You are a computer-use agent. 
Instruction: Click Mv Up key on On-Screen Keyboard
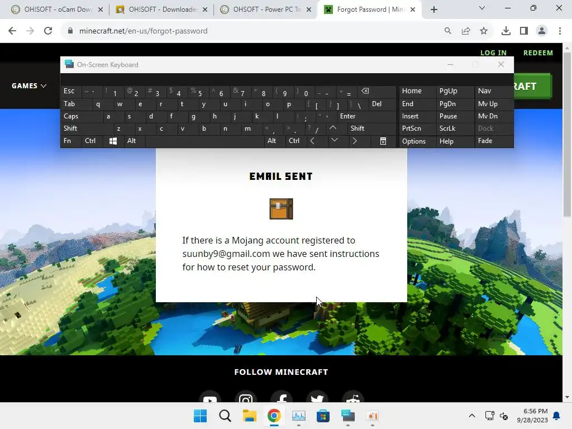click(x=494, y=104)
